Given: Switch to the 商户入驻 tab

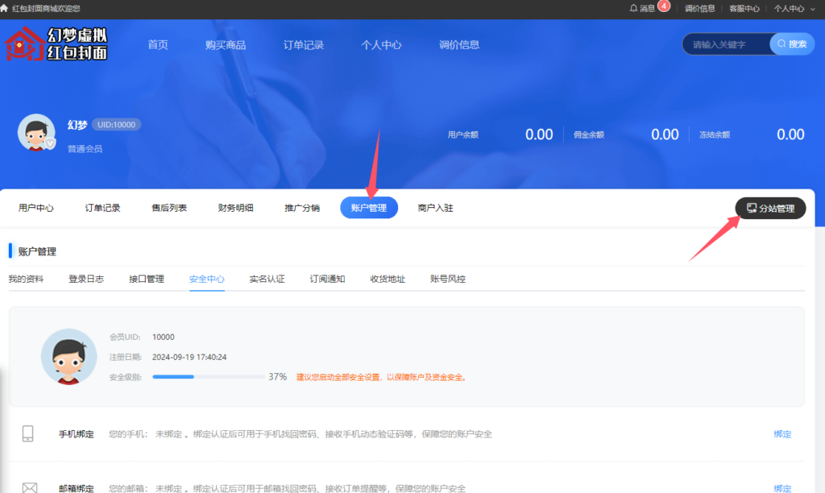Looking at the screenshot, I should point(435,208).
